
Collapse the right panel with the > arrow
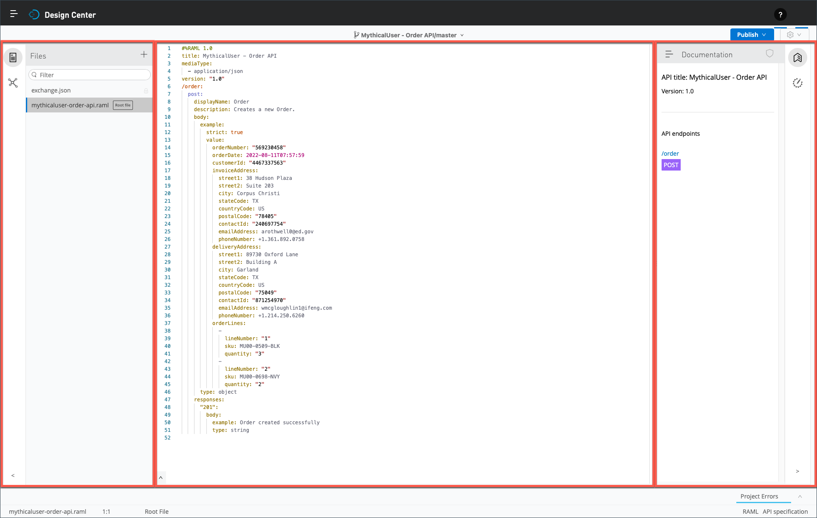tap(797, 471)
